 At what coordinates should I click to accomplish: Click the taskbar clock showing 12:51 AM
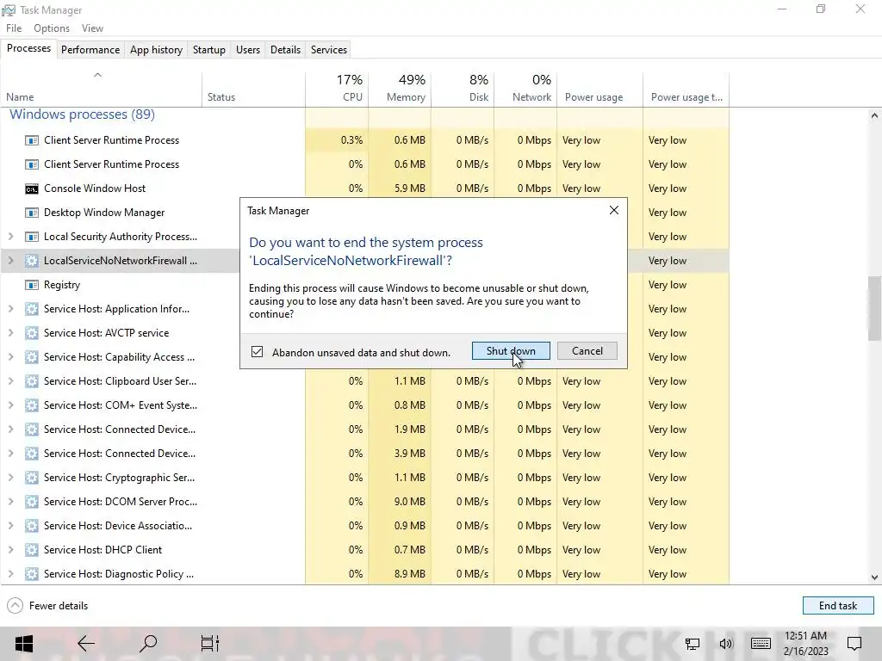click(x=806, y=644)
